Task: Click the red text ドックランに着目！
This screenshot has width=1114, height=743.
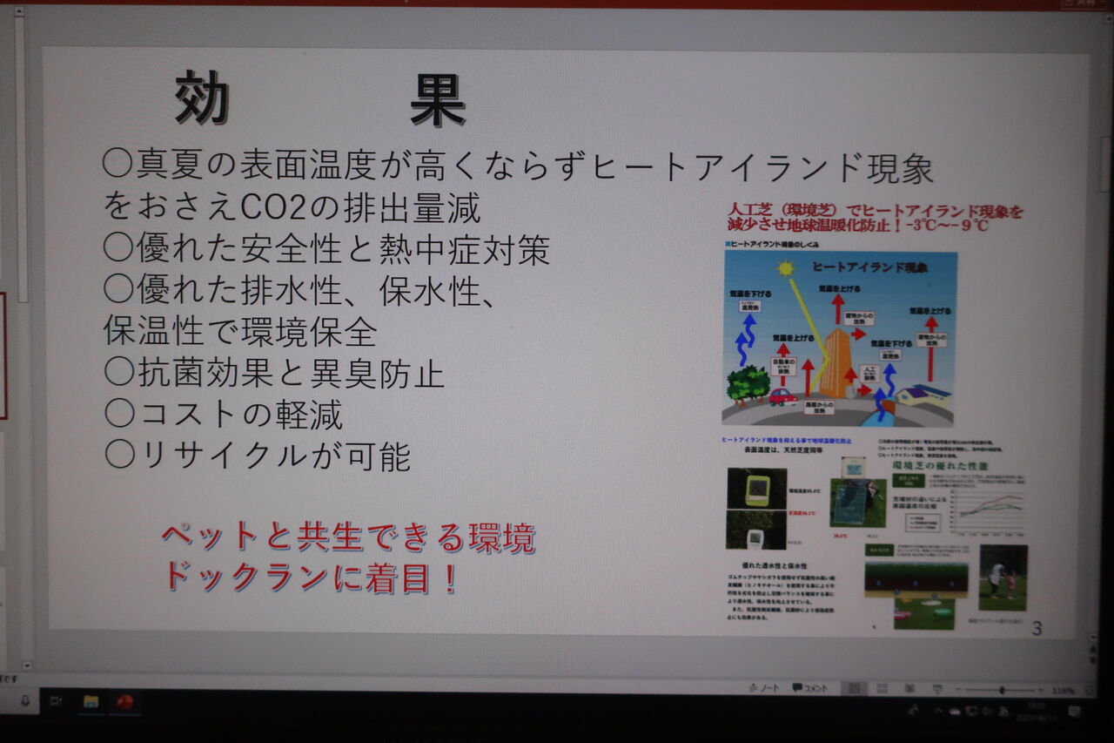Action: [310, 578]
